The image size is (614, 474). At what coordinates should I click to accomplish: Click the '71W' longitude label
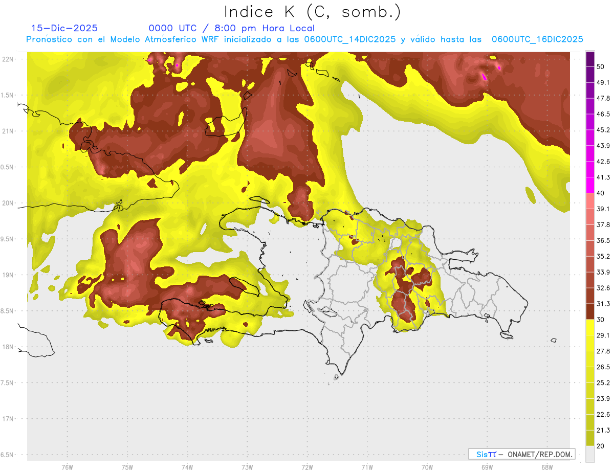[367, 467]
